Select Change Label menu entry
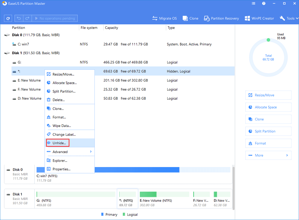Image resolution: width=299 pixels, height=220 pixels. coord(64,135)
